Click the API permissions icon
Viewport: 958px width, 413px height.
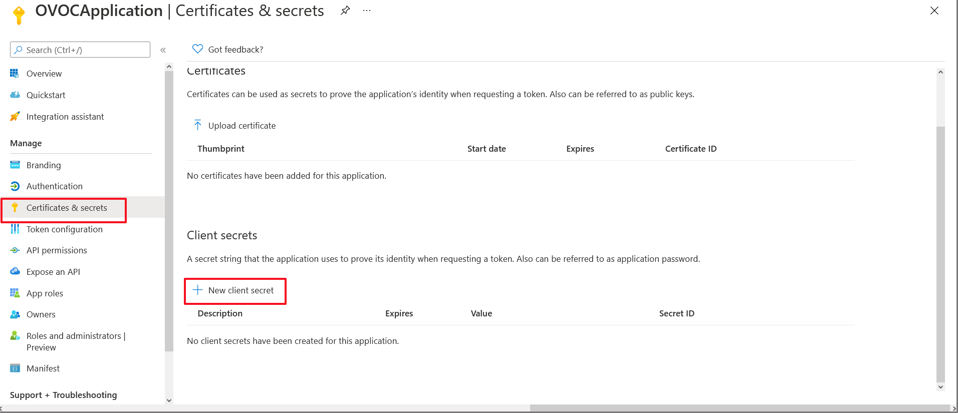coord(15,250)
